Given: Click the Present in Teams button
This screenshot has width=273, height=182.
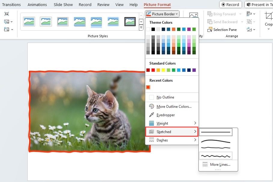Looking at the screenshot, I should coord(259,5).
